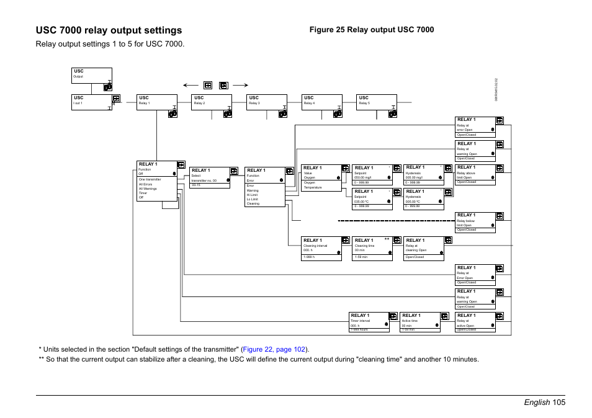
Task: Select 'Hi Limit' in the Function list
Action: pos(252,195)
